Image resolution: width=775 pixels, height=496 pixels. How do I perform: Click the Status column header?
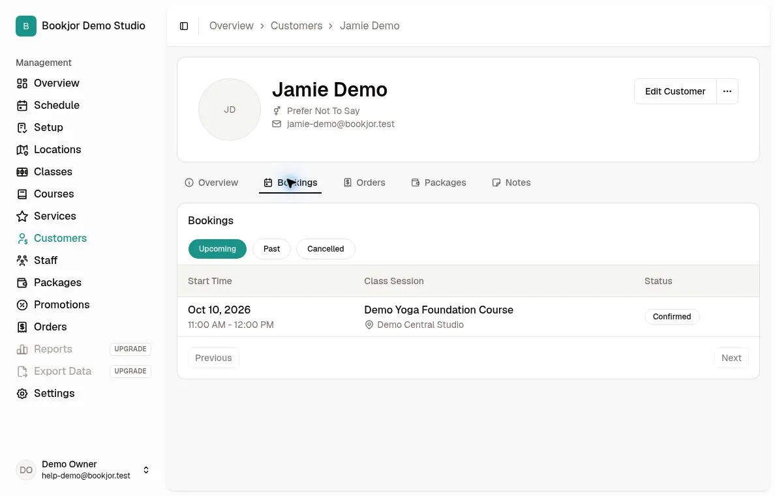pos(658,281)
